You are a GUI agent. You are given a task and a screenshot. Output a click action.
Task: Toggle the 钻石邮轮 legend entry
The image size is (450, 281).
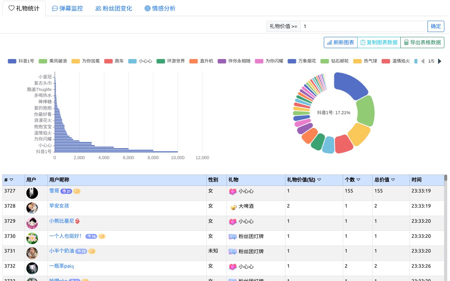click(x=335, y=61)
